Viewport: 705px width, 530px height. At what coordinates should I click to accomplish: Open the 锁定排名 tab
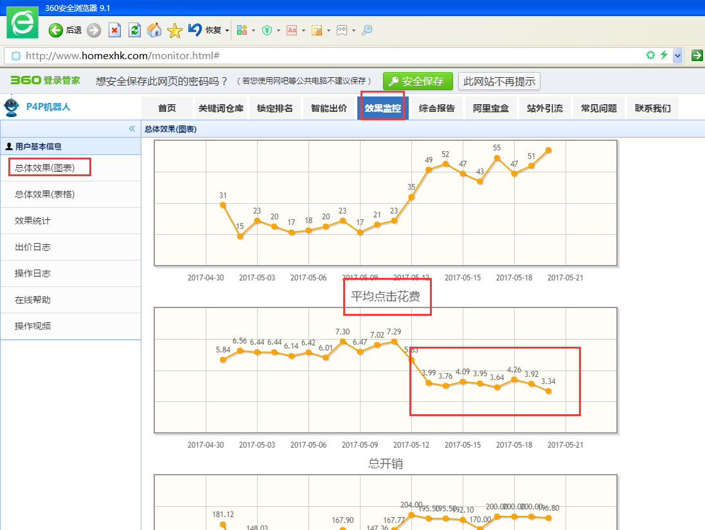click(274, 108)
